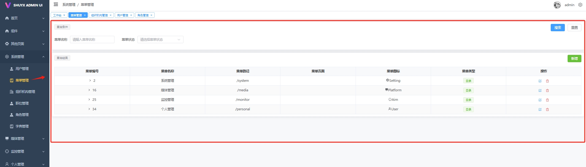The image size is (586, 167).
Task: Expand row 2 系统管理 in table
Action: pos(90,81)
